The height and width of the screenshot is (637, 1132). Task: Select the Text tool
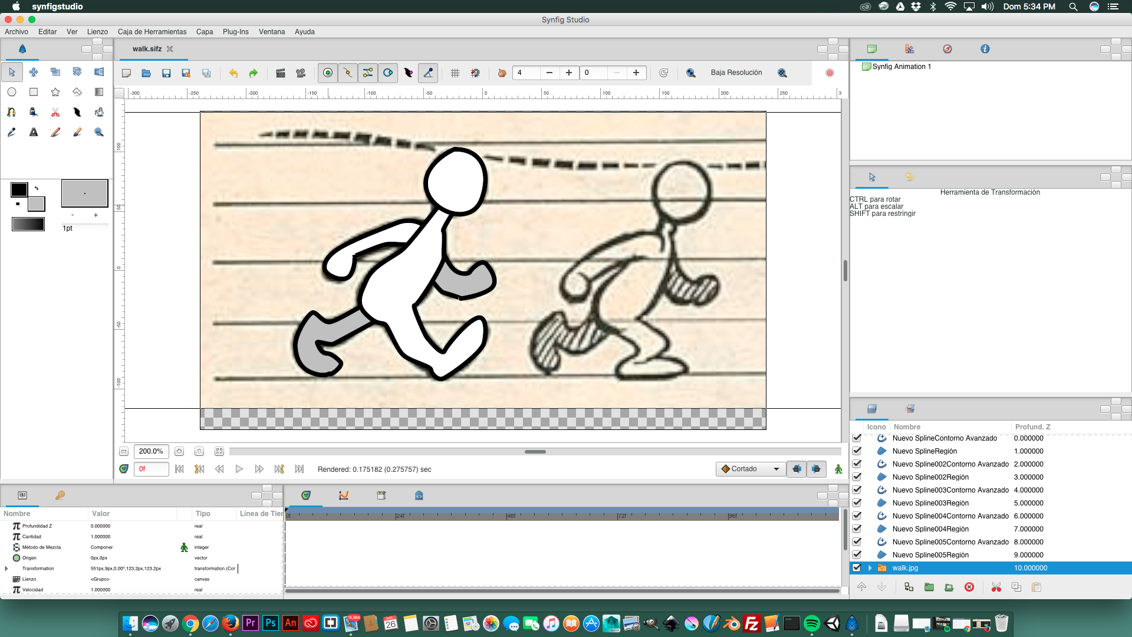pos(34,132)
